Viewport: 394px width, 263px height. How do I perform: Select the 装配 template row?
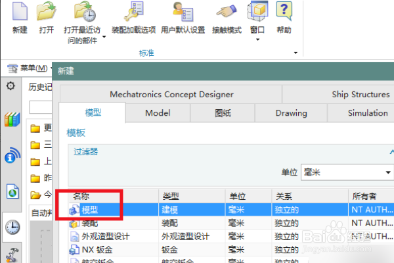click(x=231, y=223)
